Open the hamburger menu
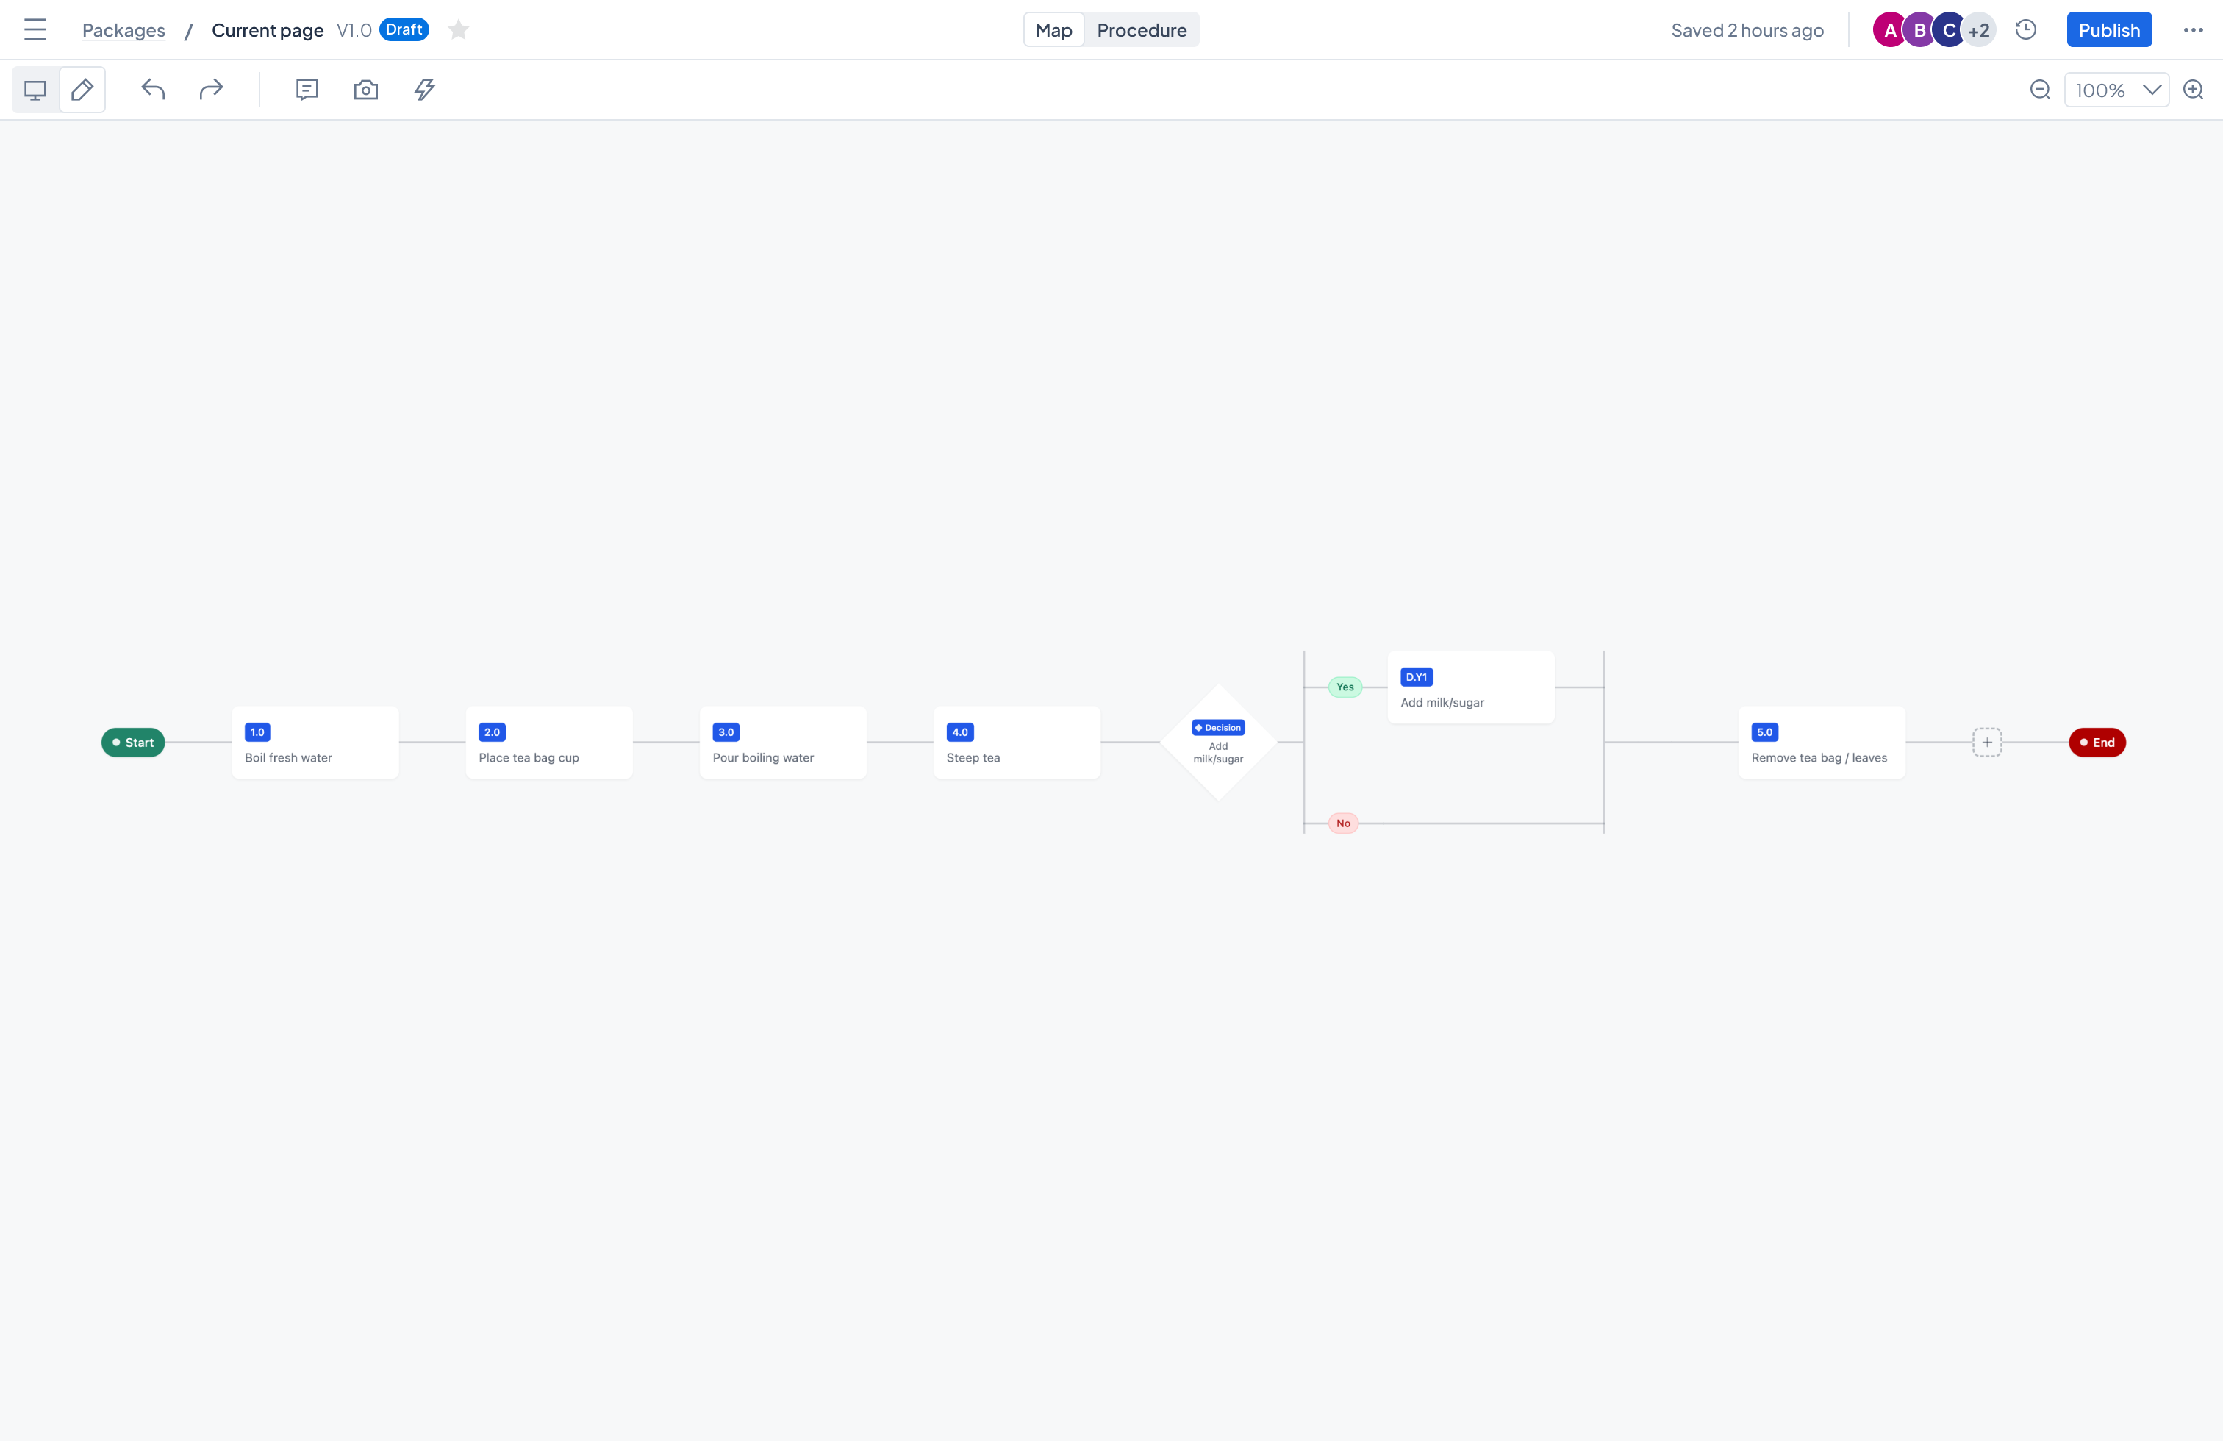 point(35,29)
